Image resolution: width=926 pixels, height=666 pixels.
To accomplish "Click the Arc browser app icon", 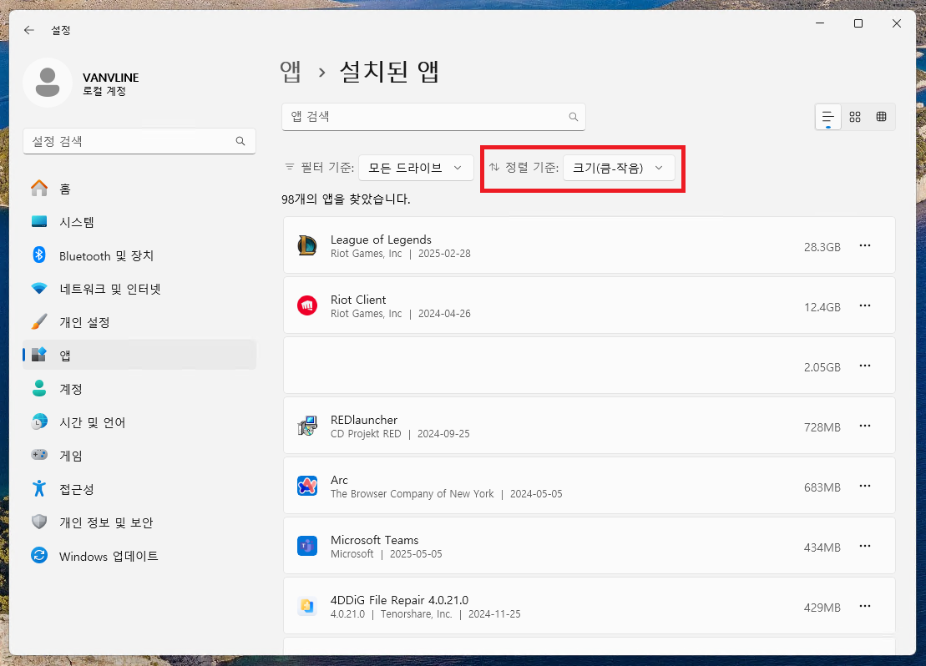I will [307, 486].
